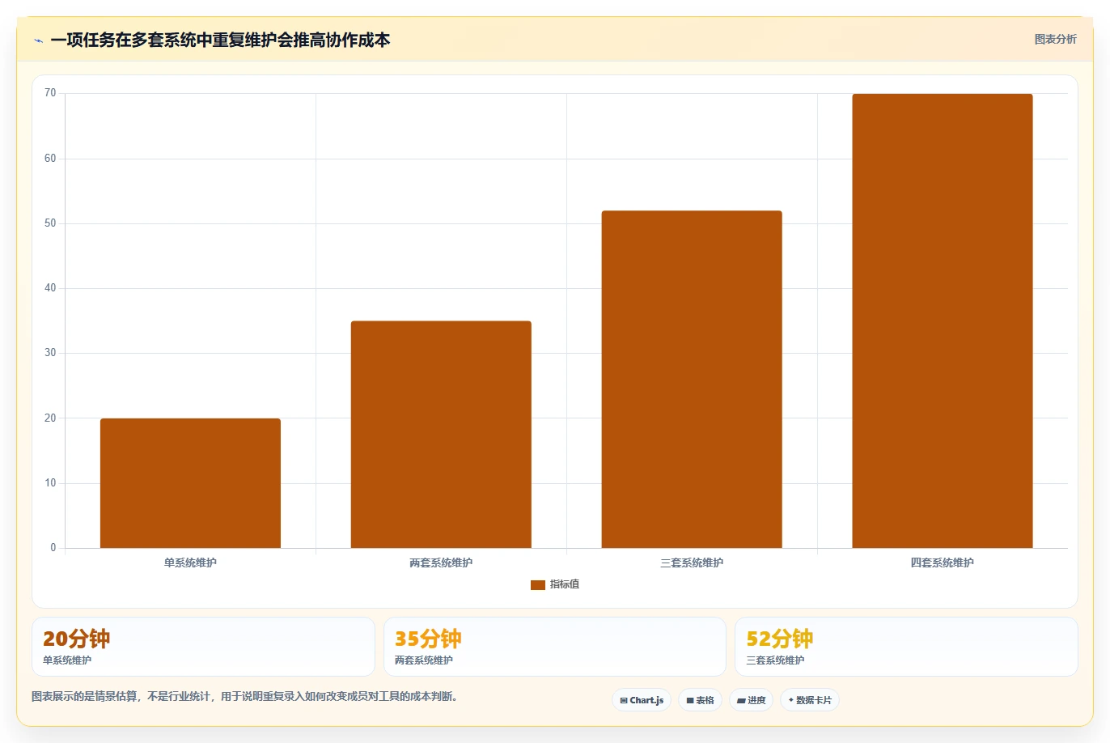Click the lightning icon beside the title
The height and width of the screenshot is (743, 1110).
tap(38, 40)
